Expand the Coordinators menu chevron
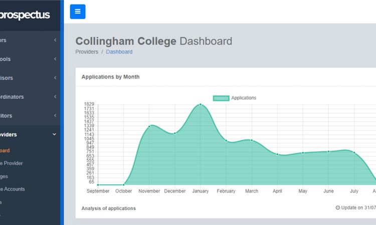376x225 pixels. tap(55, 97)
